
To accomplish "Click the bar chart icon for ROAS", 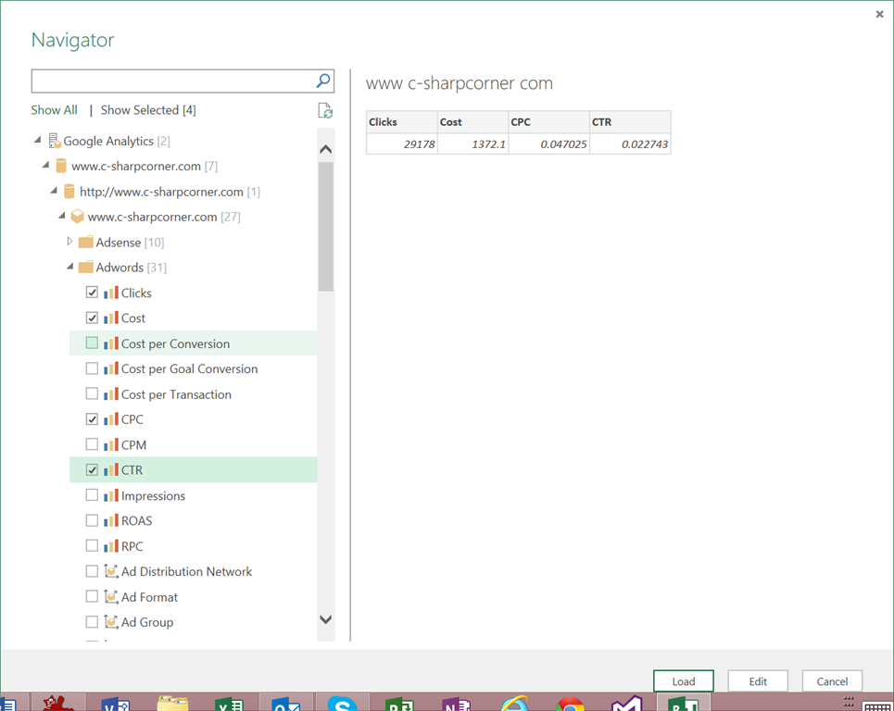I will [x=111, y=520].
